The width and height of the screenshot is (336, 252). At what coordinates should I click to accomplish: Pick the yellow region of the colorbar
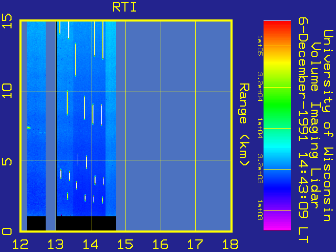click(277, 62)
